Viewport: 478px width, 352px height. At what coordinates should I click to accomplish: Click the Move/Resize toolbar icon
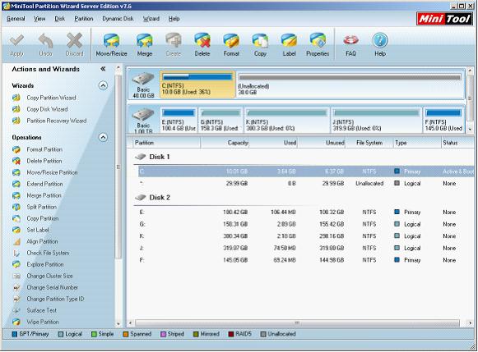(x=111, y=41)
